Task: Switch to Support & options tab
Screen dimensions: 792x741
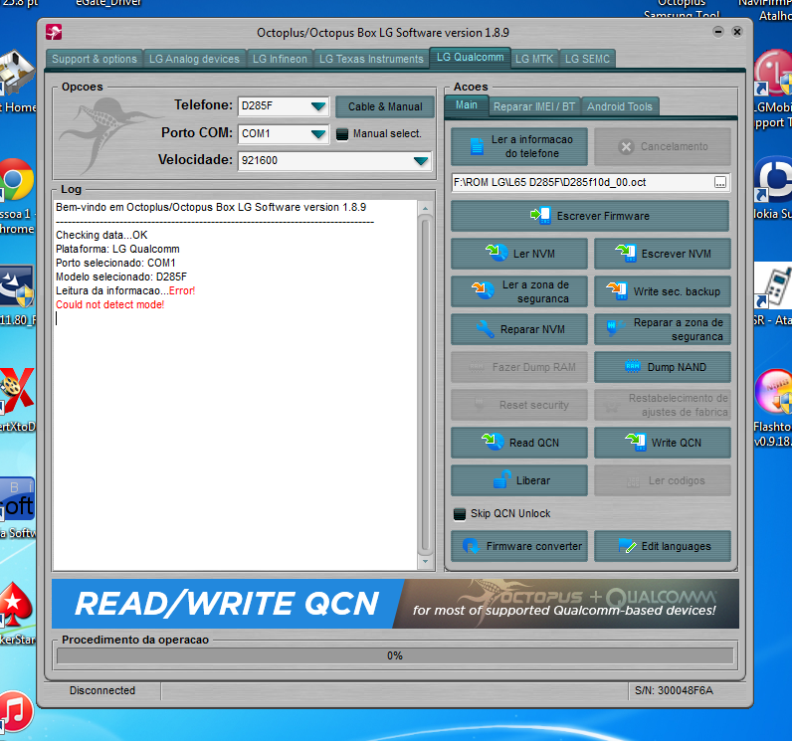Action: click(94, 59)
